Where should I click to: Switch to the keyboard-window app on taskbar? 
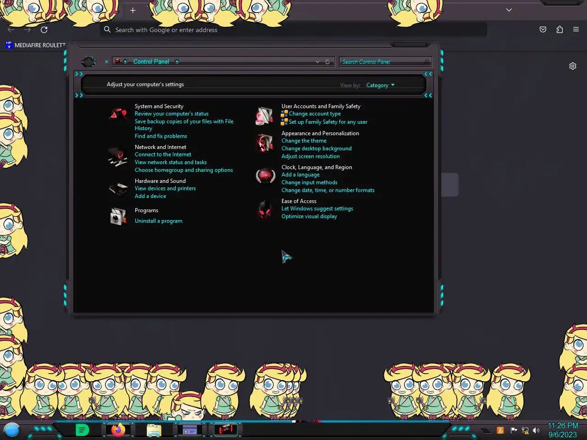190,430
